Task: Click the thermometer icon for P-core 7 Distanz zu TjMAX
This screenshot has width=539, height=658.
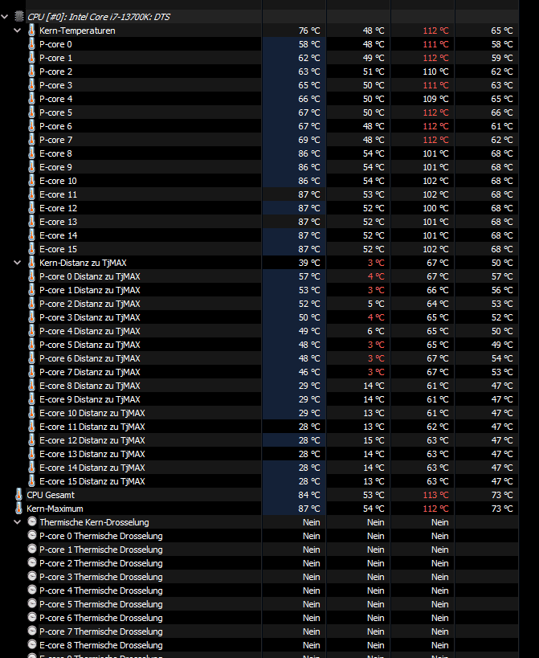Action: 32,372
